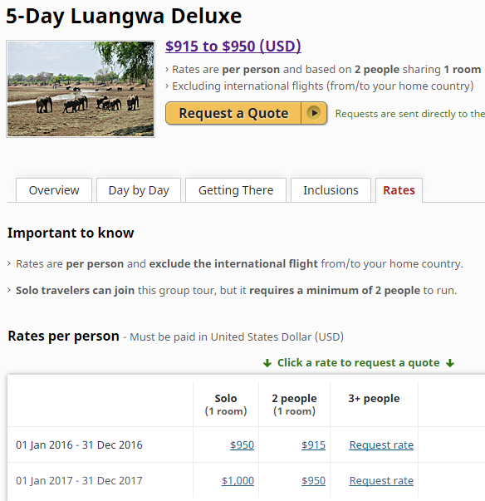
Task: Pick the 2017 two-people rate $950
Action: click(x=313, y=480)
